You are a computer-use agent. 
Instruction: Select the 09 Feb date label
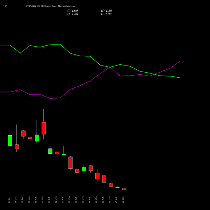point(76,200)
